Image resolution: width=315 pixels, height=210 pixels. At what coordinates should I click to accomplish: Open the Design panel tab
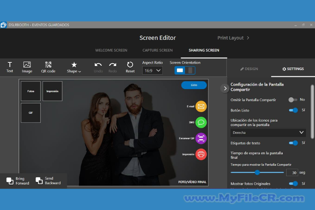(249, 69)
